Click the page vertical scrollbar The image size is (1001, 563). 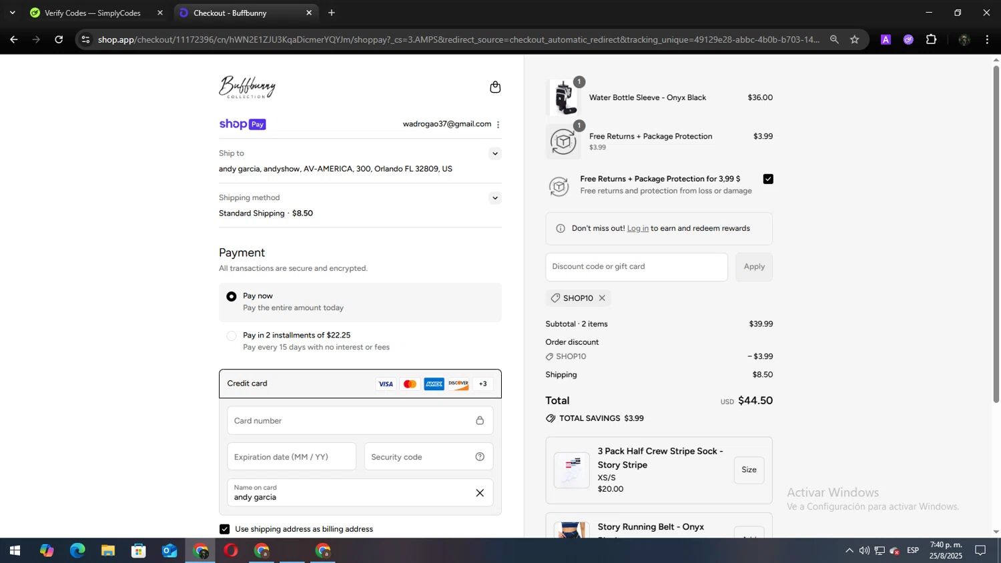pos(996,233)
